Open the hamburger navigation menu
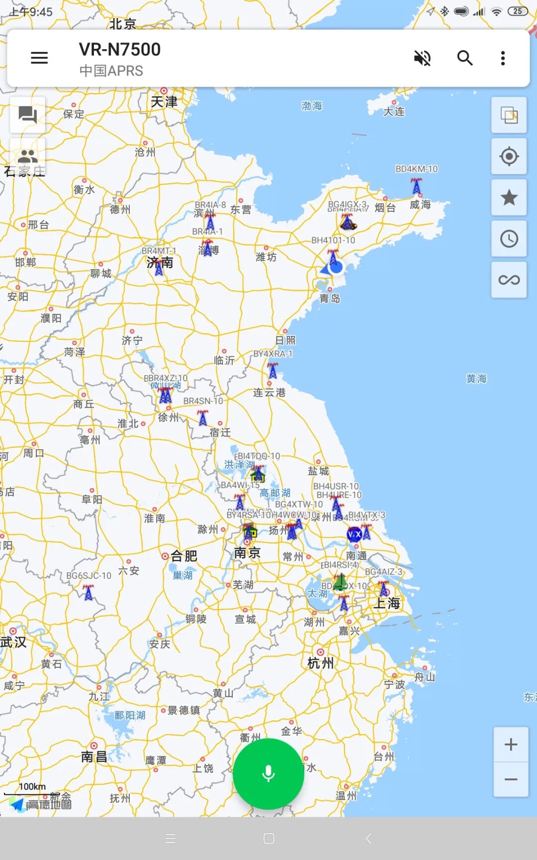The height and width of the screenshot is (860, 537). point(39,58)
